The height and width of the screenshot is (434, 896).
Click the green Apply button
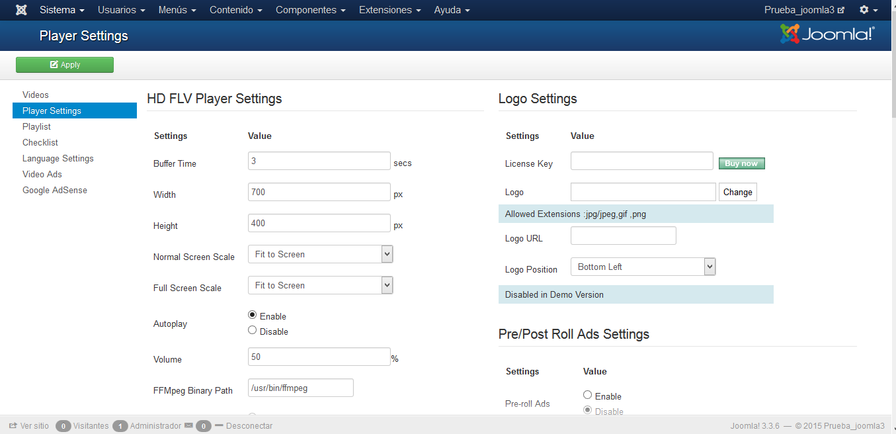coord(65,65)
